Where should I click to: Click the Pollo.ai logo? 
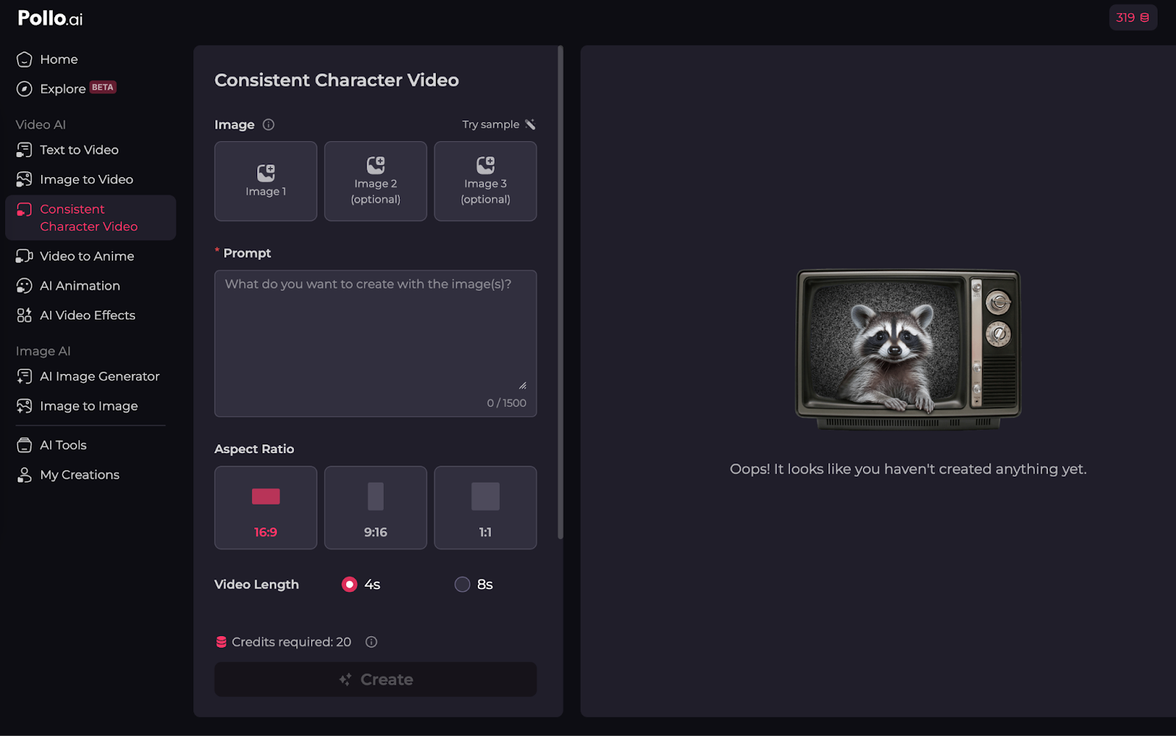(50, 18)
